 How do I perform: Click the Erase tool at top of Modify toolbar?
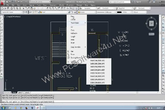click(163, 17)
